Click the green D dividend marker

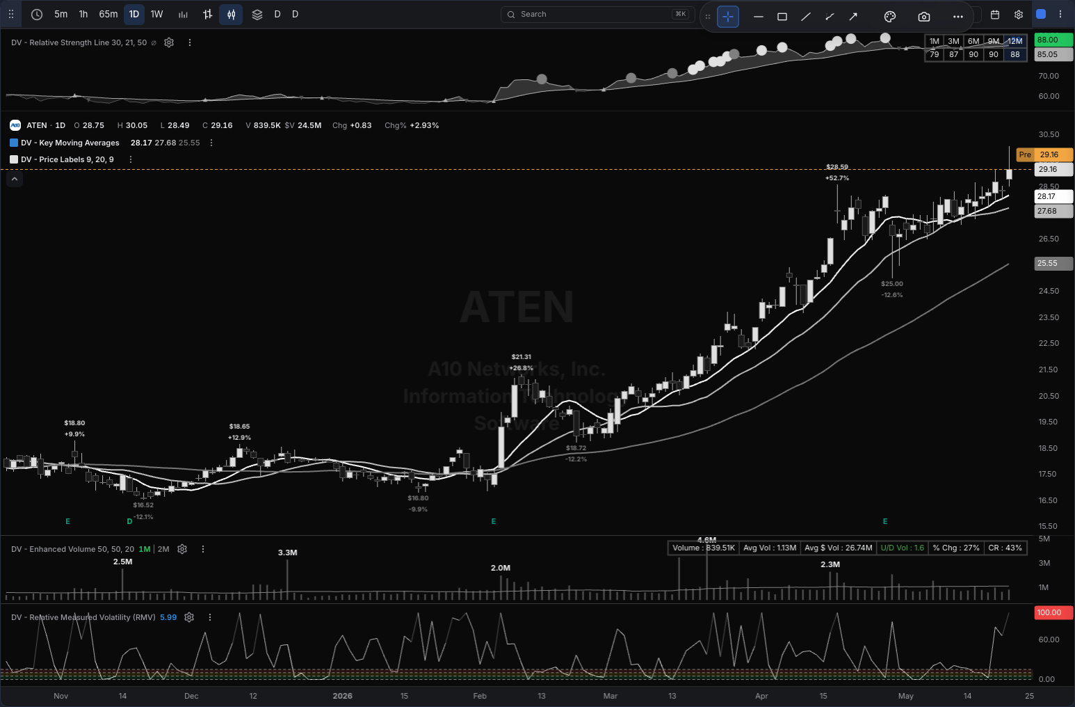pyautogui.click(x=129, y=521)
